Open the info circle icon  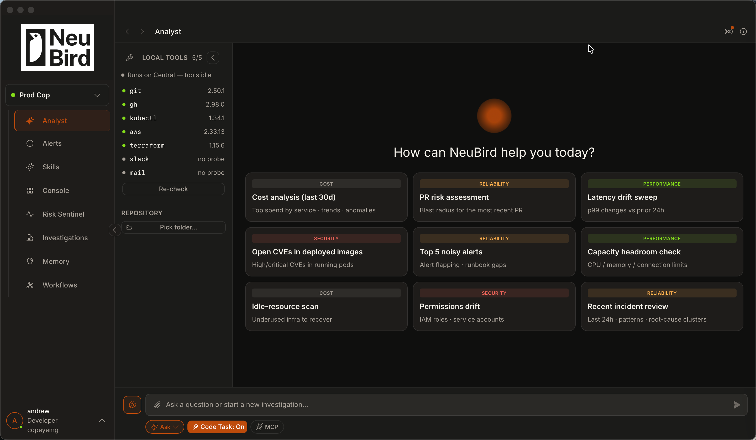(x=743, y=32)
